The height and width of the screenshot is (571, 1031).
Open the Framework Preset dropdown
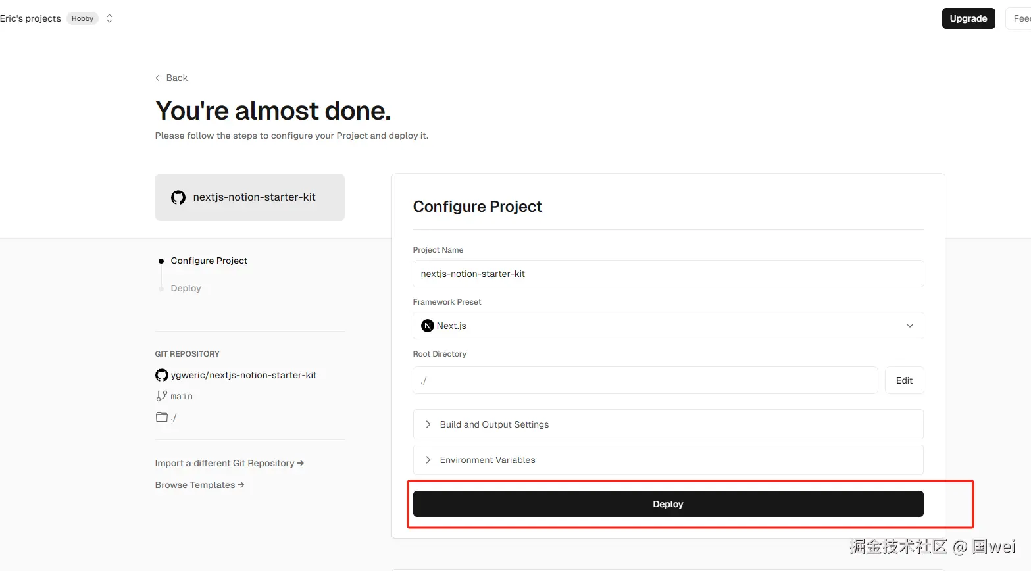tap(668, 326)
